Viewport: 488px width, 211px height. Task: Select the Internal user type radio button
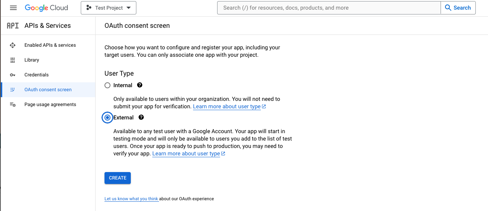point(107,85)
